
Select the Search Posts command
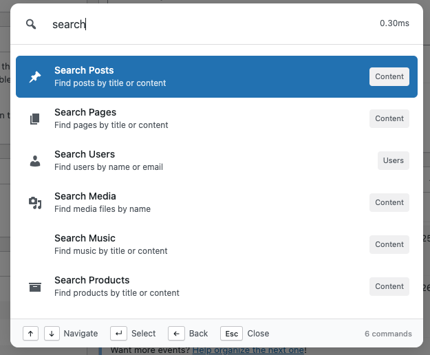[x=217, y=77]
